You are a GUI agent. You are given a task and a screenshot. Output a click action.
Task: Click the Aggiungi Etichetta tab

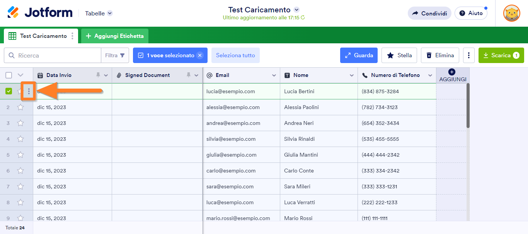pyautogui.click(x=114, y=36)
